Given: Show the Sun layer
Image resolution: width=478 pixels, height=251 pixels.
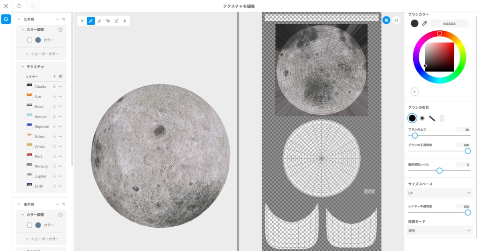Looking at the screenshot, I should point(60,97).
